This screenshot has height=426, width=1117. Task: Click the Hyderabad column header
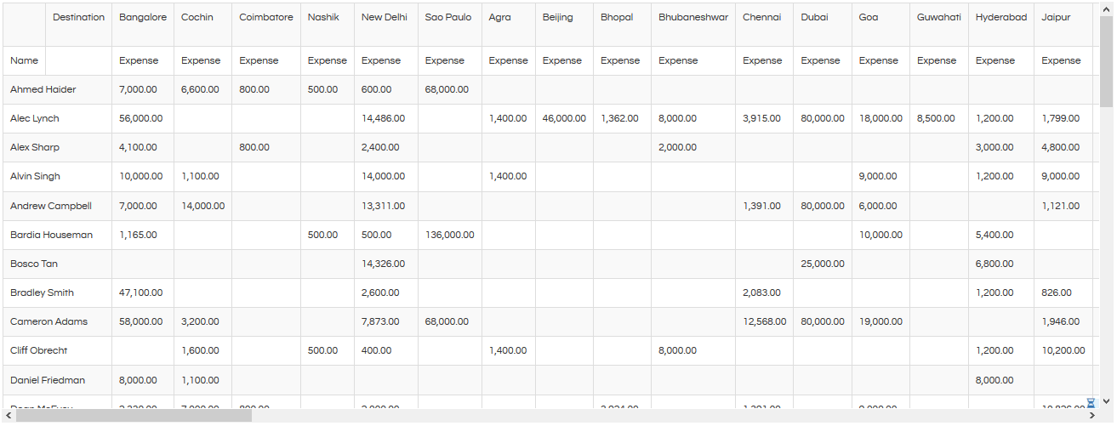pyautogui.click(x=1001, y=25)
